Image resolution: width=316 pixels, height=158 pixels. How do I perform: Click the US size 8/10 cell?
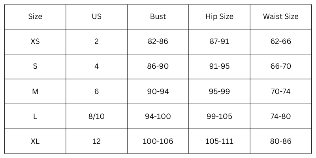(96, 116)
